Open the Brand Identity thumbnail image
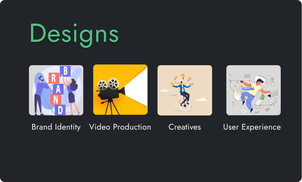The width and height of the screenshot is (302, 182). click(56, 90)
